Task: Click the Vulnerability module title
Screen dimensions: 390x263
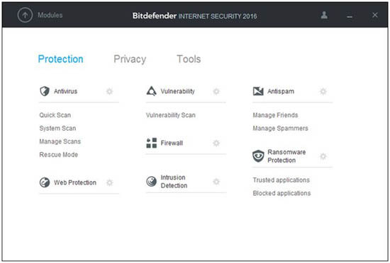Action: click(177, 91)
